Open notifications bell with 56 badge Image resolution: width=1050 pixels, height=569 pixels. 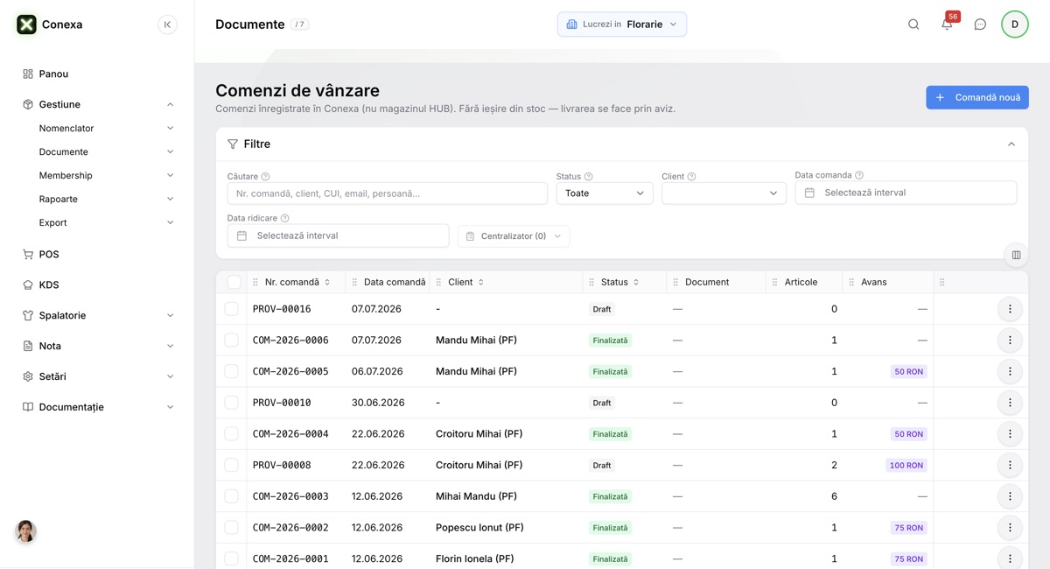coord(947,25)
